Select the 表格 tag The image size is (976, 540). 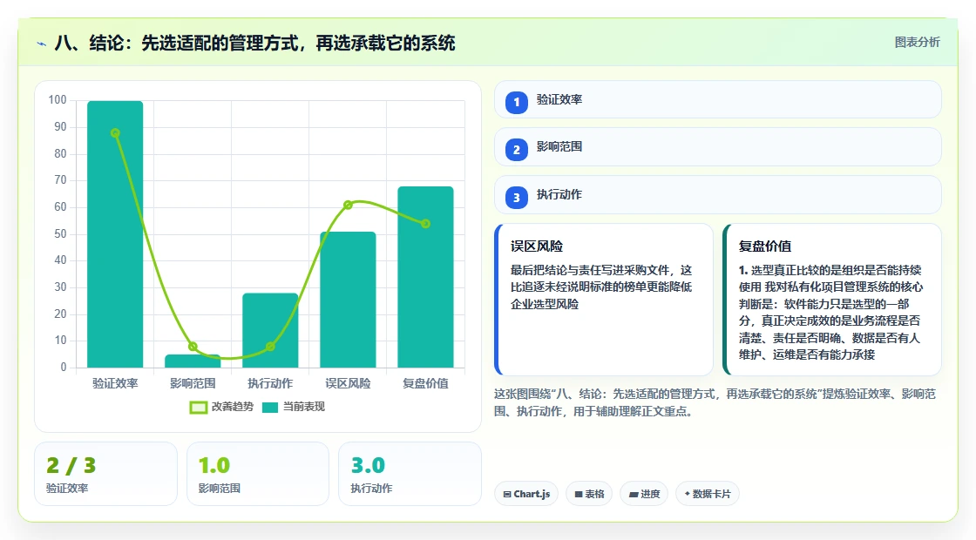(x=589, y=494)
